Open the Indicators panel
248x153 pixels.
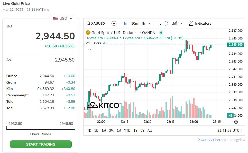click(x=200, y=23)
